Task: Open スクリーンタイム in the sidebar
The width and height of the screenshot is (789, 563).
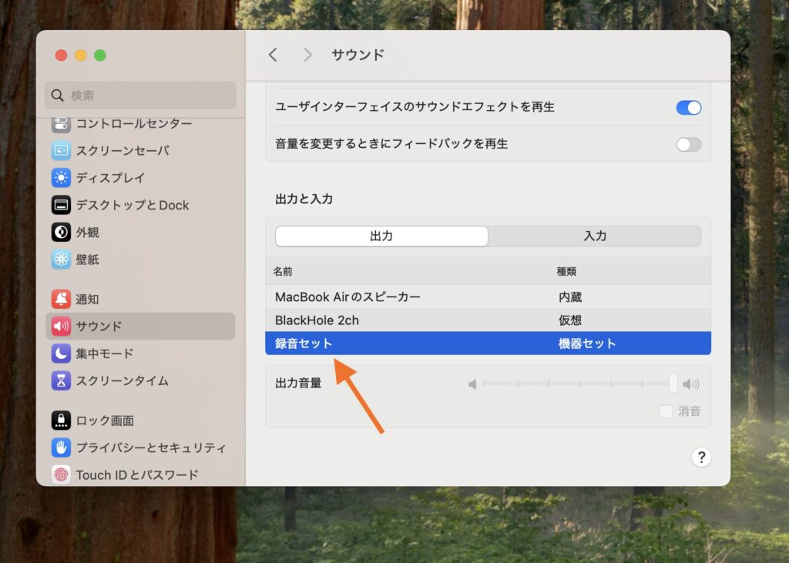Action: (x=123, y=380)
